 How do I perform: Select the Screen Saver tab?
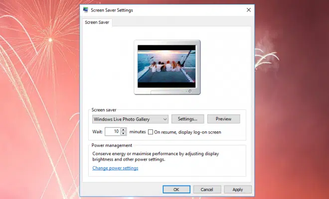97,22
